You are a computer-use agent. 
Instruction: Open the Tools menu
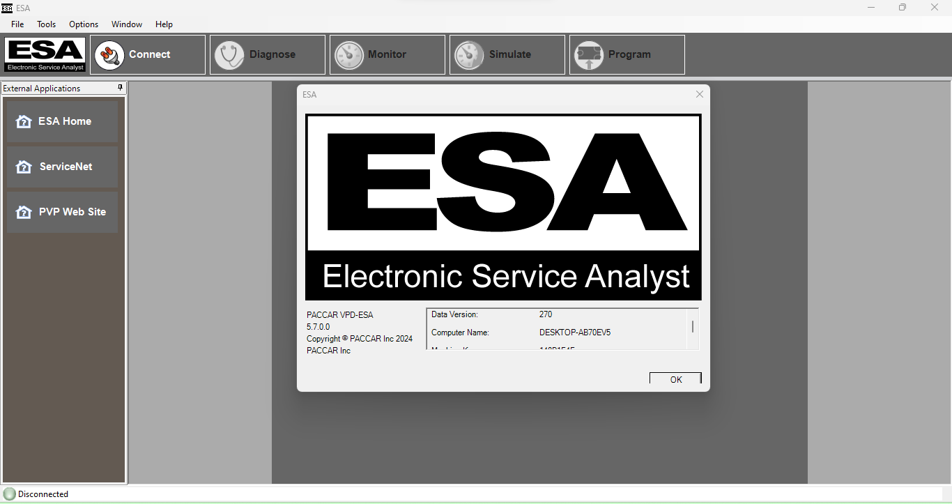[47, 24]
